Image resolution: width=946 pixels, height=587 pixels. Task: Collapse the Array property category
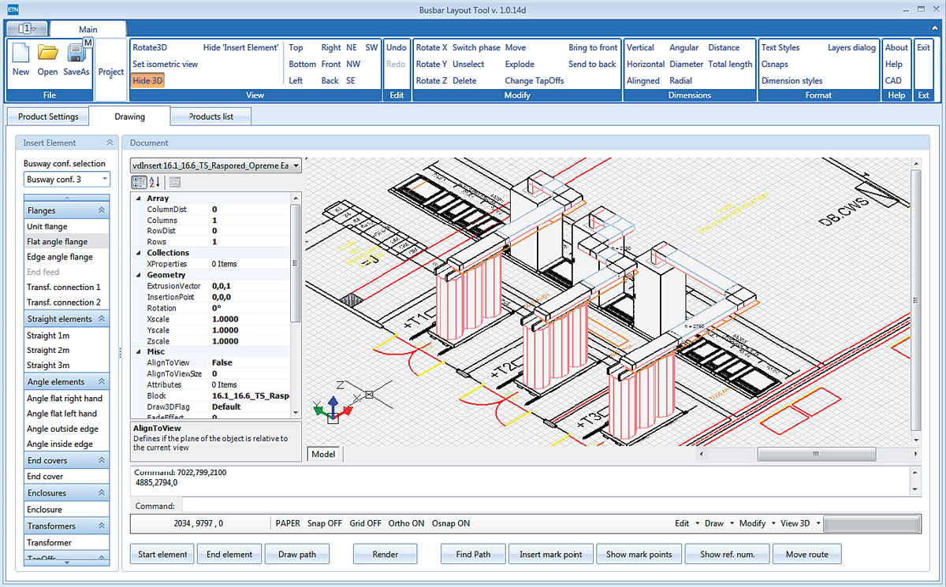point(139,199)
